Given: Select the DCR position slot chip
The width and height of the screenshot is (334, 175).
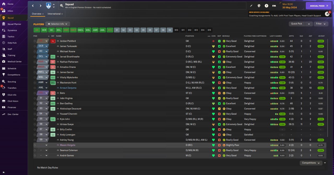Looking at the screenshot, I should (x=44, y=30).
